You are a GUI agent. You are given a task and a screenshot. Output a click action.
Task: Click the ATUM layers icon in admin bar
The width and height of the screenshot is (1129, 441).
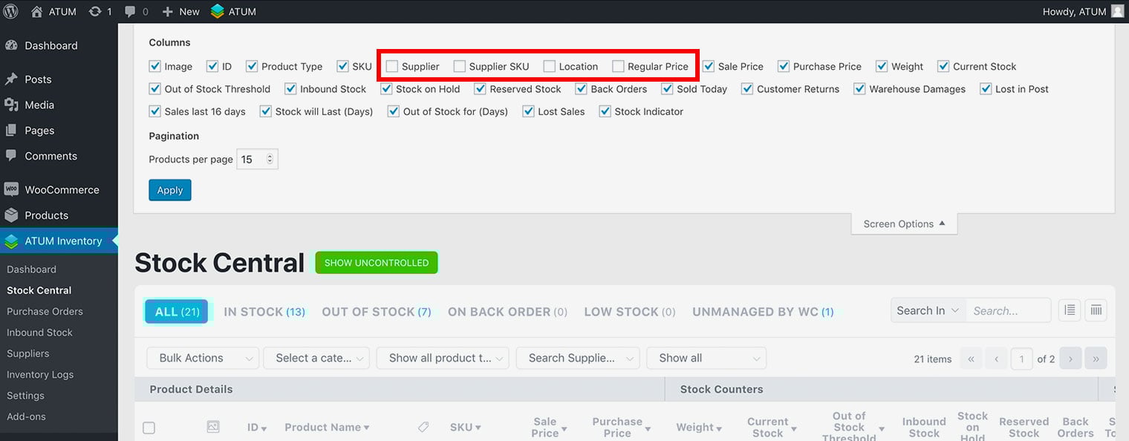[x=217, y=11]
